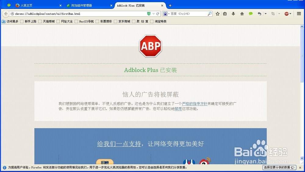The height and width of the screenshot is (172, 305).
Task: Close the 火狐主页 tab
Action: [60, 6]
